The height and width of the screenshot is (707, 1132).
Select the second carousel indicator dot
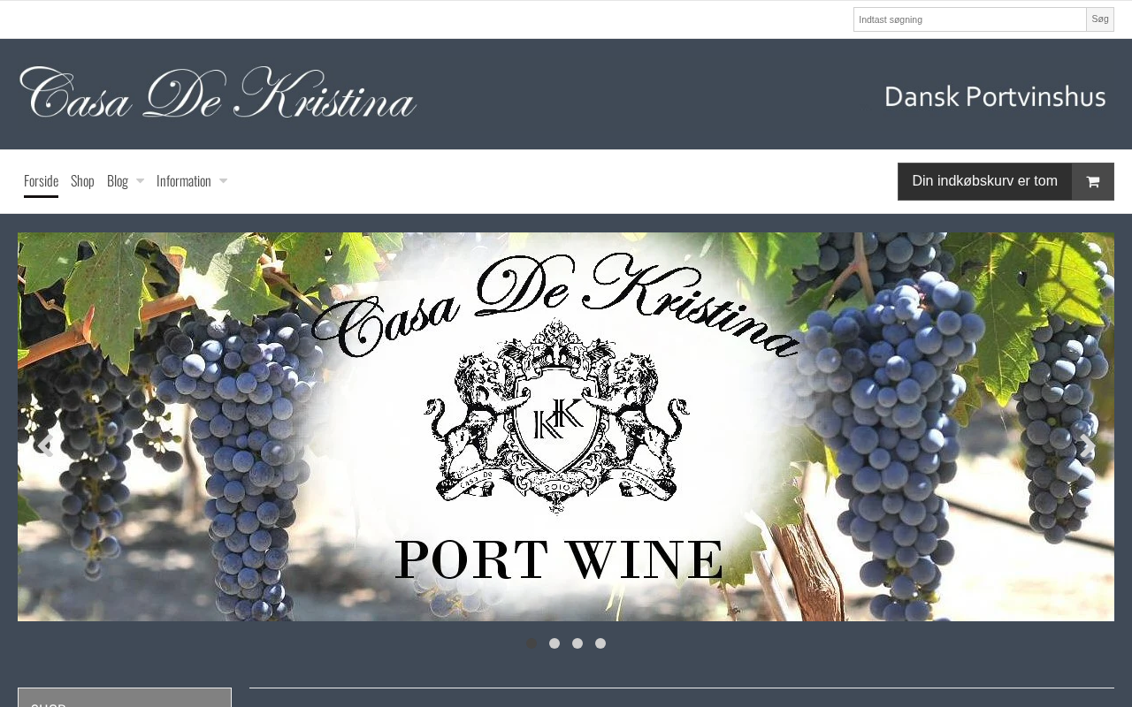(555, 643)
